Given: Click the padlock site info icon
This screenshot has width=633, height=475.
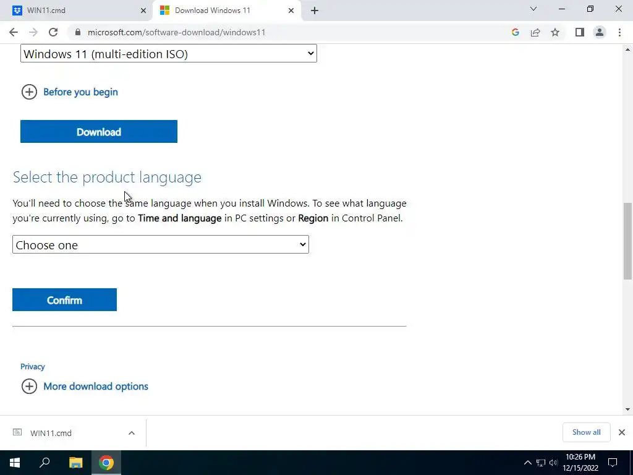Looking at the screenshot, I should tap(78, 32).
